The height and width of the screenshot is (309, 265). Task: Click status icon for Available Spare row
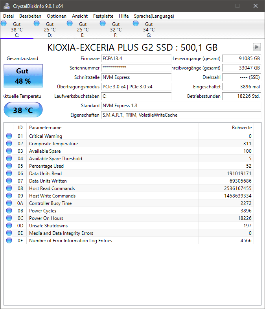(x=9, y=151)
